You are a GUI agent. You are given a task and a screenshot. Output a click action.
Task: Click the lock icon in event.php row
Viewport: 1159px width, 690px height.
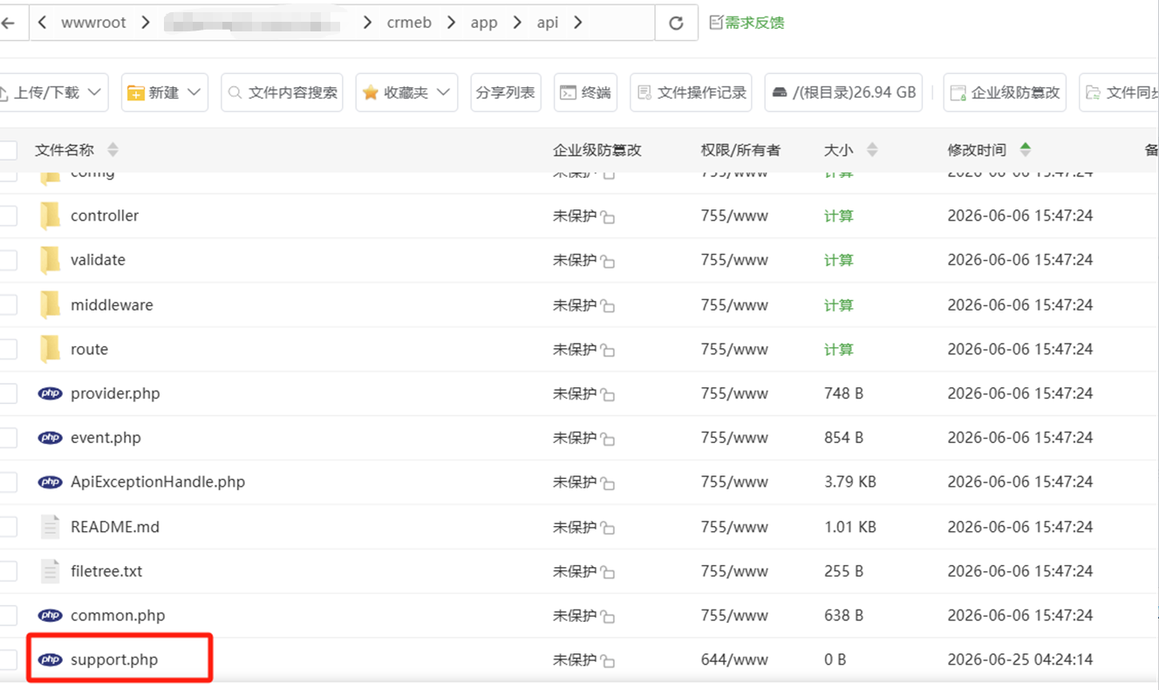point(608,440)
